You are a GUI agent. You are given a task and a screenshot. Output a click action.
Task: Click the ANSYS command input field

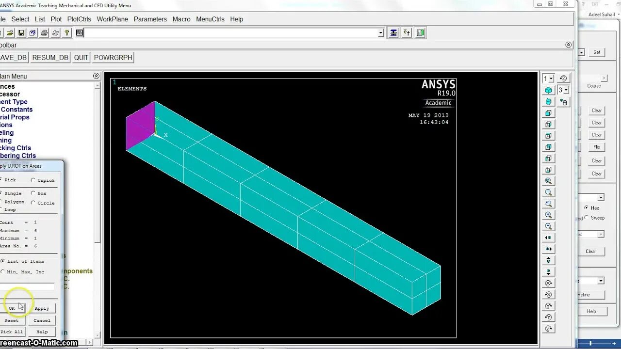click(x=231, y=33)
